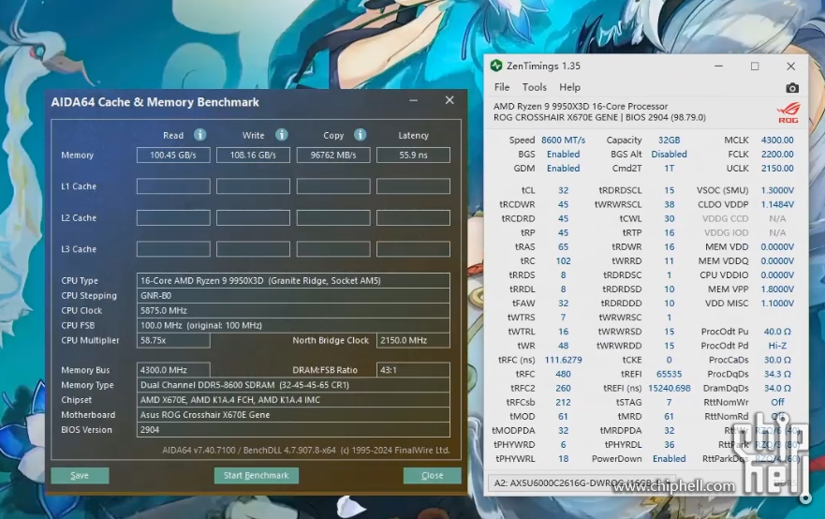The image size is (825, 519).
Task: Click the ZenTimings app logo icon
Action: pyautogui.click(x=496, y=66)
